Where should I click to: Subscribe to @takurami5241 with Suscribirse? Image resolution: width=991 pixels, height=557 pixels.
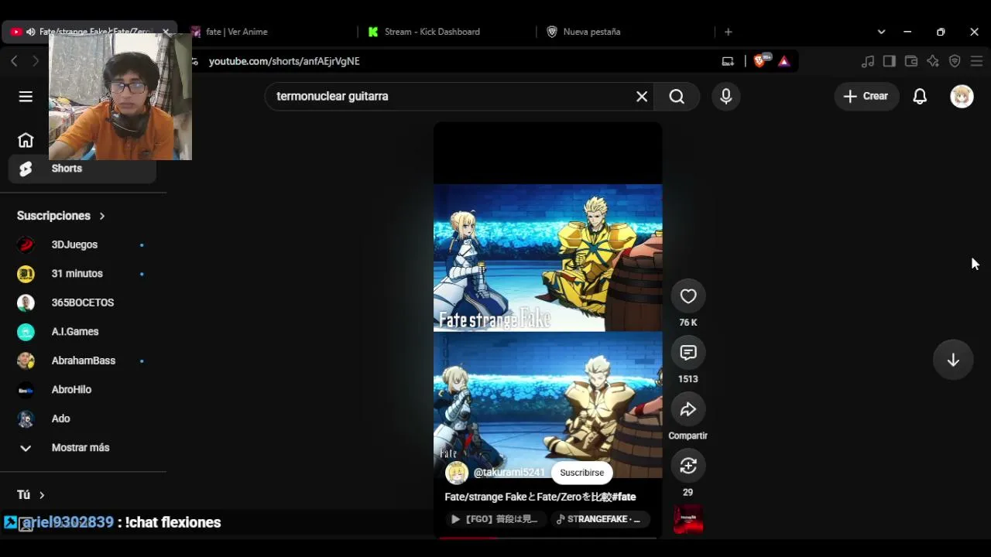coord(581,473)
